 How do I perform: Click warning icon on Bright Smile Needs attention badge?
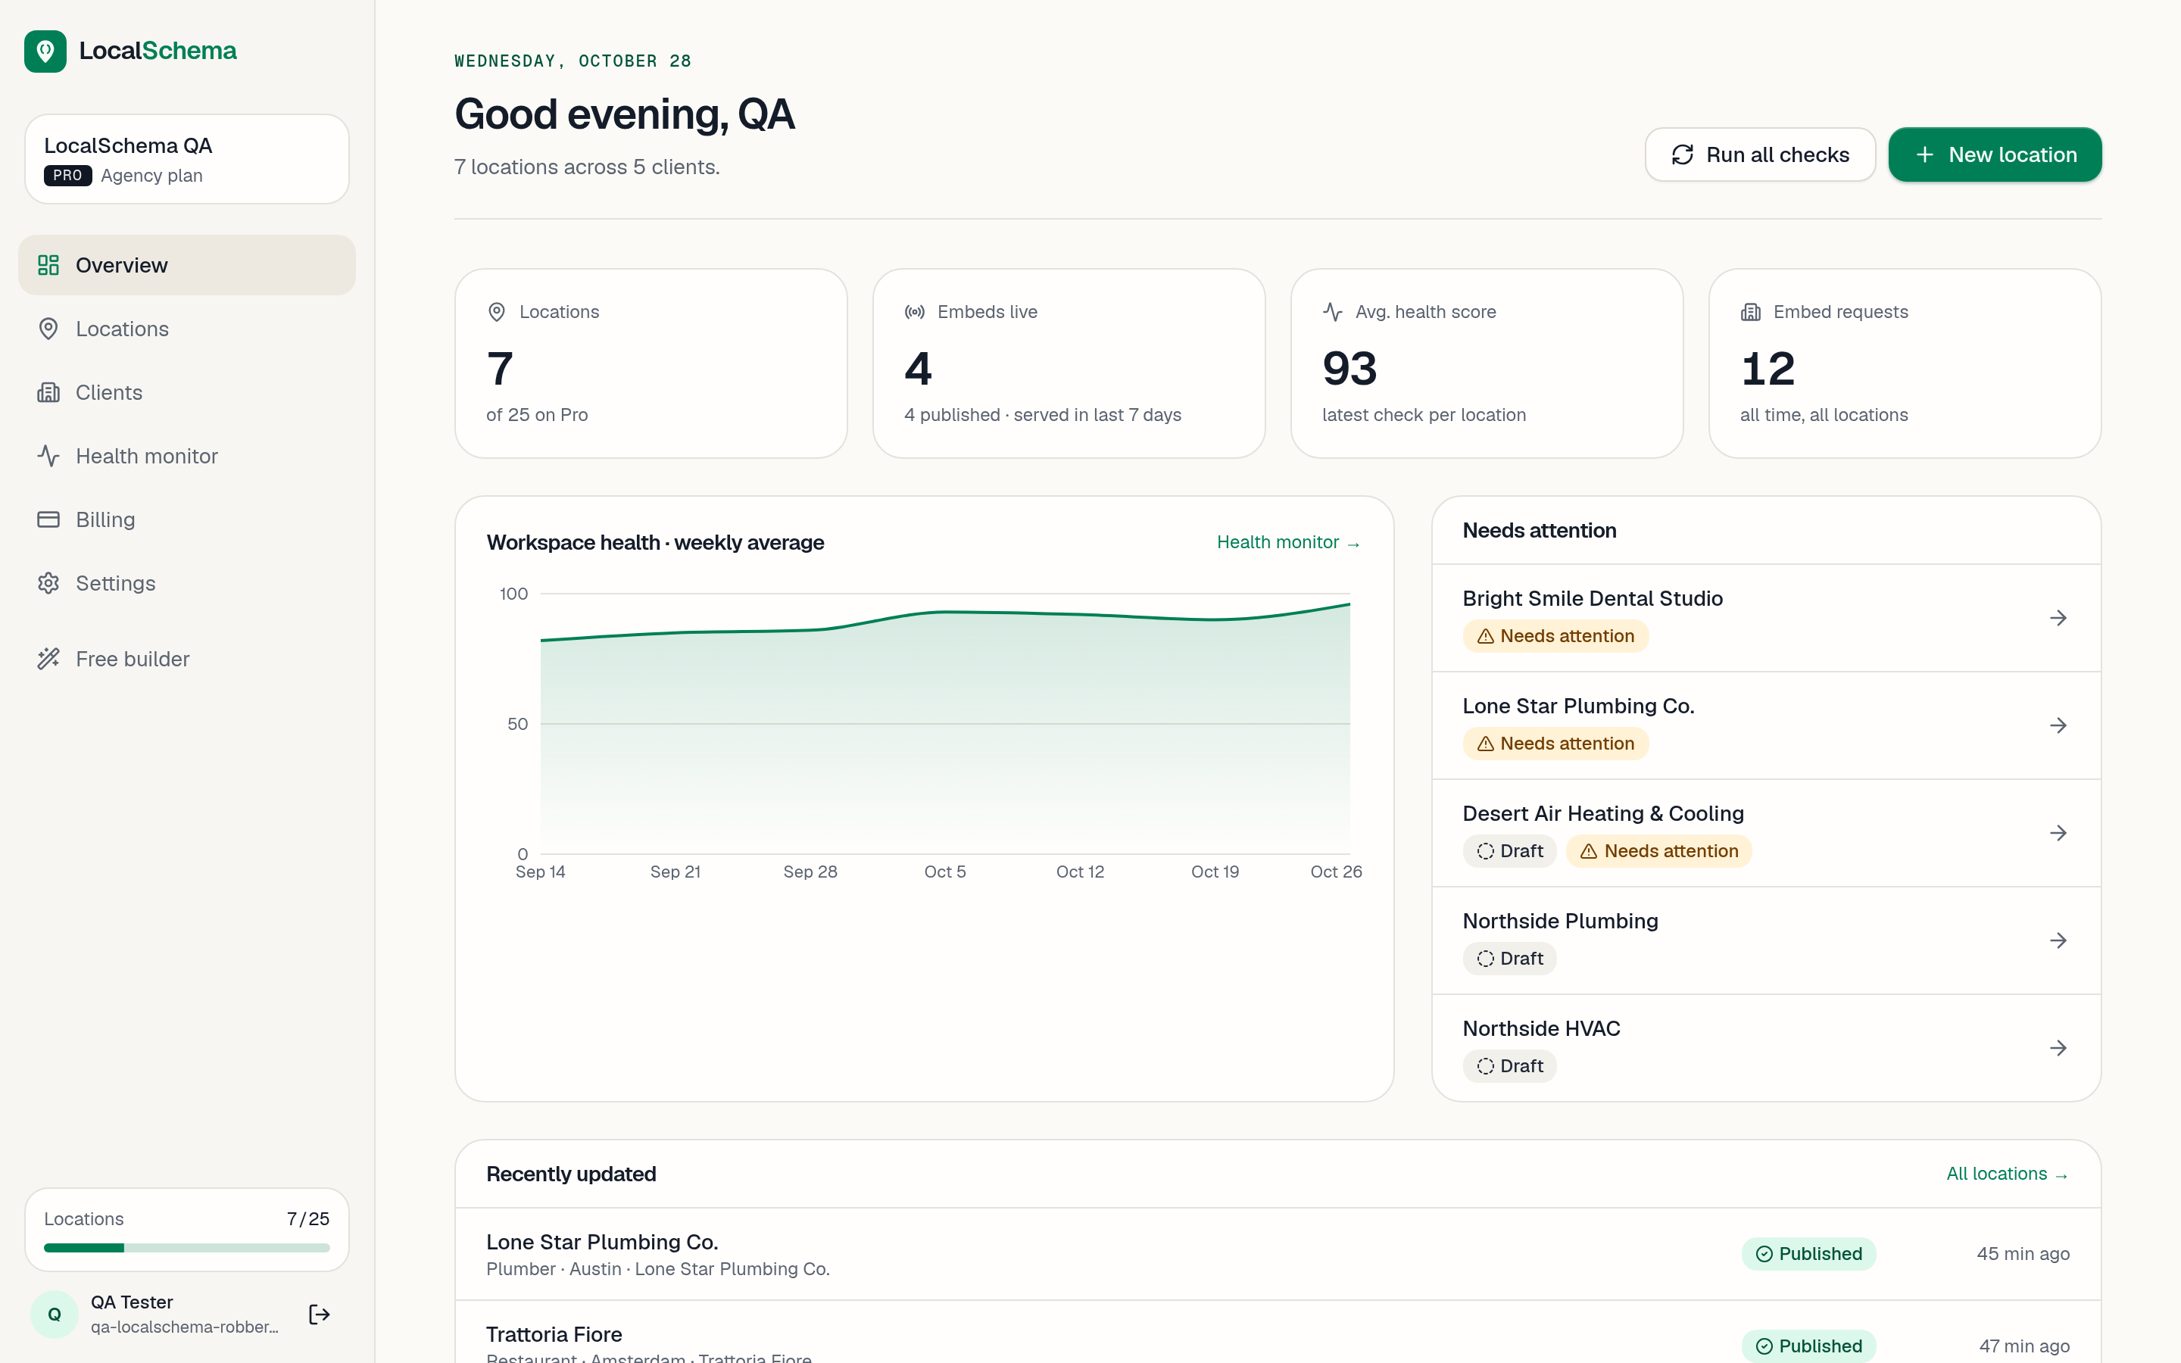click(1486, 636)
